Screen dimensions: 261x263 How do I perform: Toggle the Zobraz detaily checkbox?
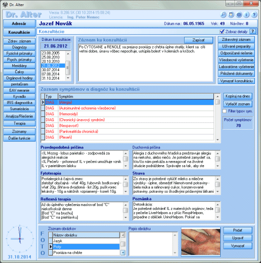[x=222, y=31]
